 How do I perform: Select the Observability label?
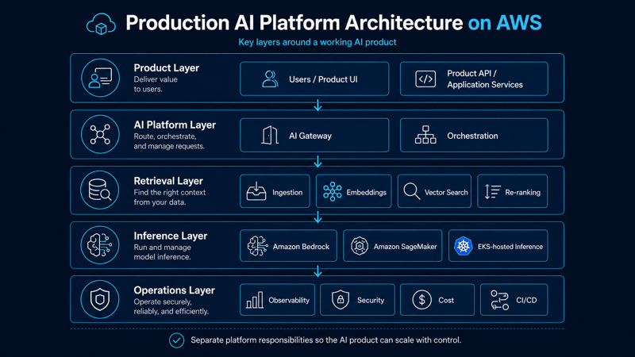[289, 301]
